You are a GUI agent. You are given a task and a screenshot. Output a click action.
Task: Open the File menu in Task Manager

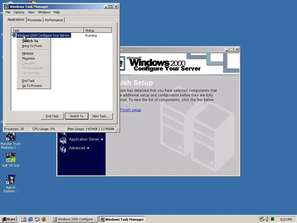click(8, 12)
